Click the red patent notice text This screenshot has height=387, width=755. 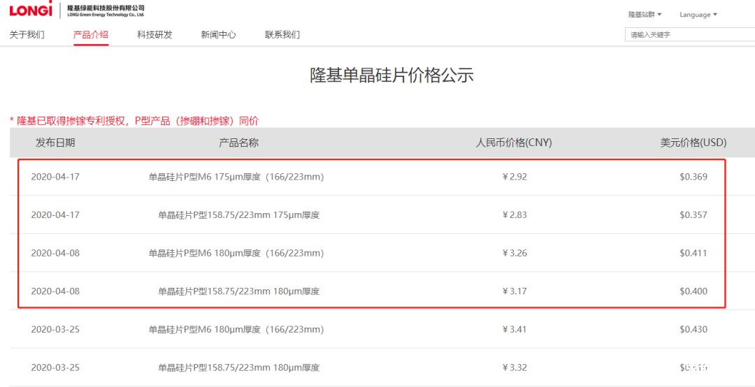click(134, 121)
